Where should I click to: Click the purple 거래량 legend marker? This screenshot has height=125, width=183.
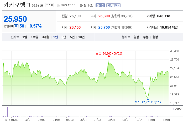174,109
